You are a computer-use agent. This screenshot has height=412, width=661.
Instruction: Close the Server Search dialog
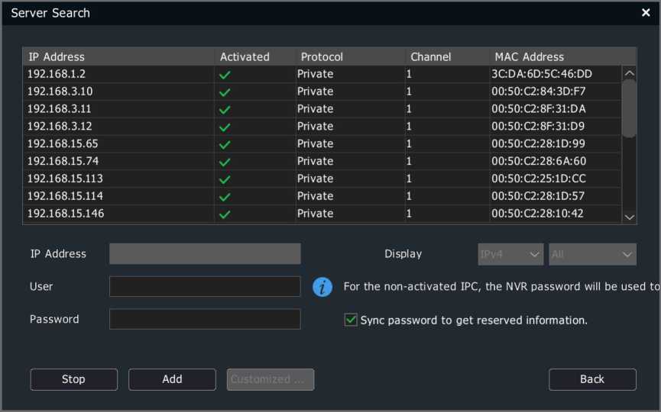coord(646,13)
